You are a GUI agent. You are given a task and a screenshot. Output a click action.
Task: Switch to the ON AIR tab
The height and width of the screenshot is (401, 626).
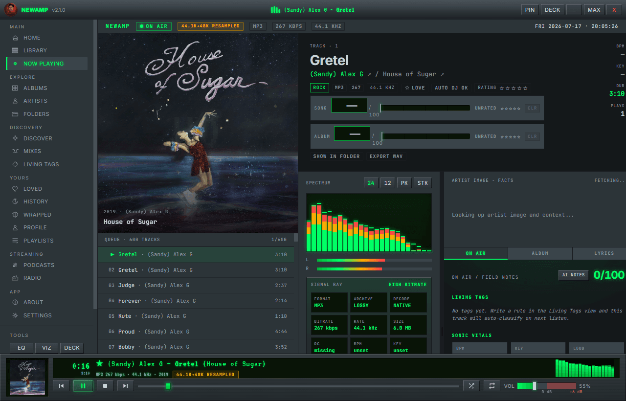476,253
